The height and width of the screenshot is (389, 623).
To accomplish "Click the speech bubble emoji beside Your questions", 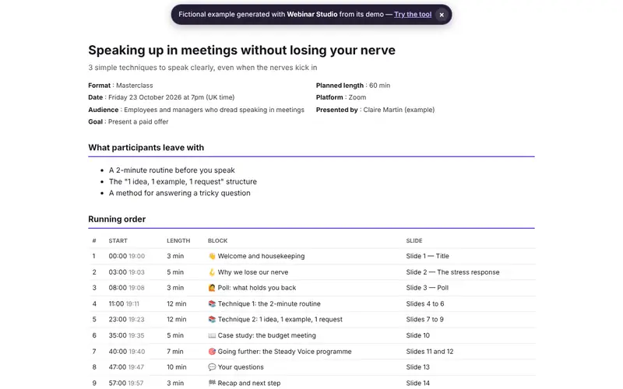I will coord(212,367).
